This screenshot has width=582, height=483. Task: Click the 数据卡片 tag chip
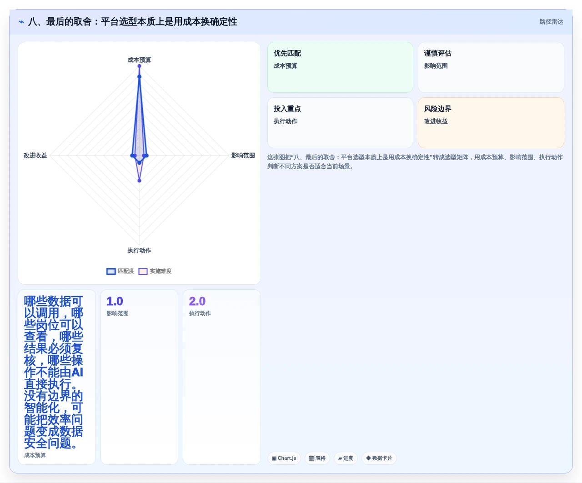coord(379,458)
